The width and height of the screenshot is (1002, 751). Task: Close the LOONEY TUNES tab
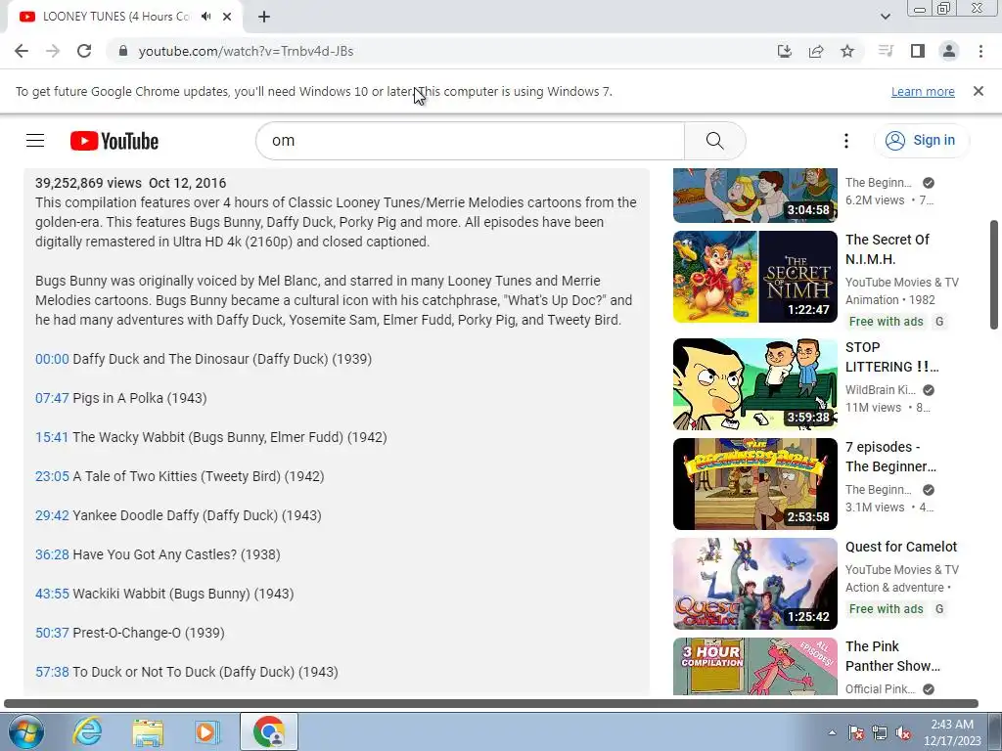point(227,17)
